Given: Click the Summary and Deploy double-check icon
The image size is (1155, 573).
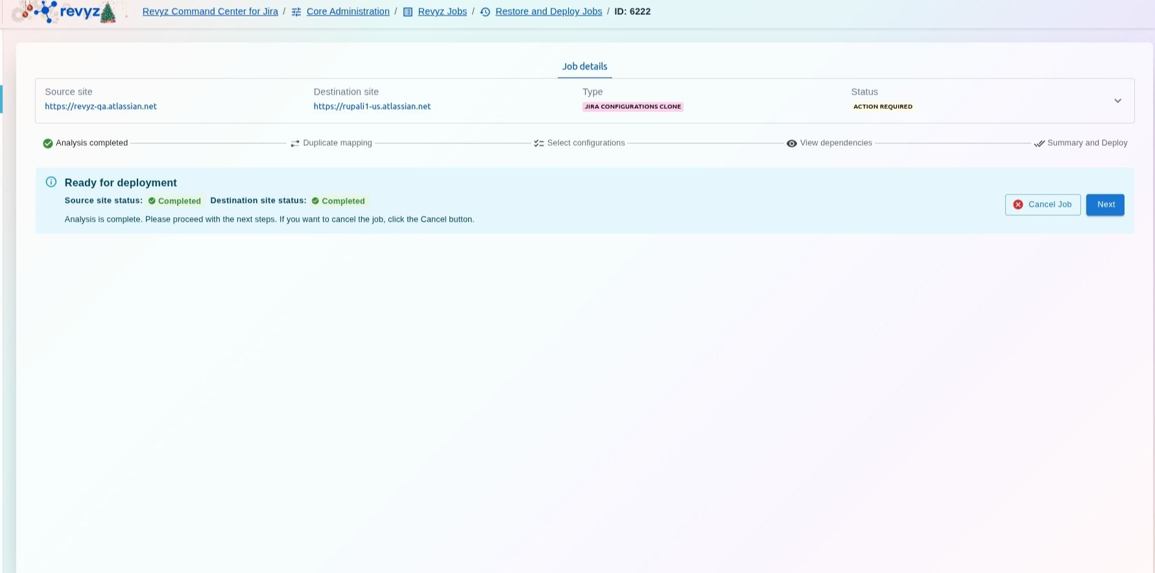Looking at the screenshot, I should pos(1039,143).
